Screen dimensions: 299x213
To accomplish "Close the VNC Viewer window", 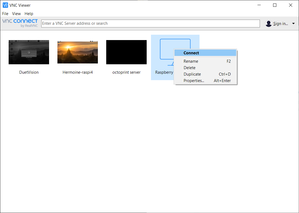I will [291, 5].
